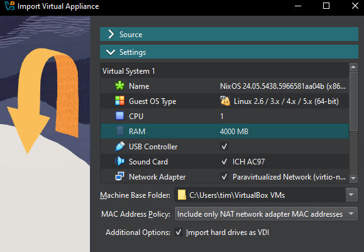Select the RAM memory chip icon

coord(120,131)
